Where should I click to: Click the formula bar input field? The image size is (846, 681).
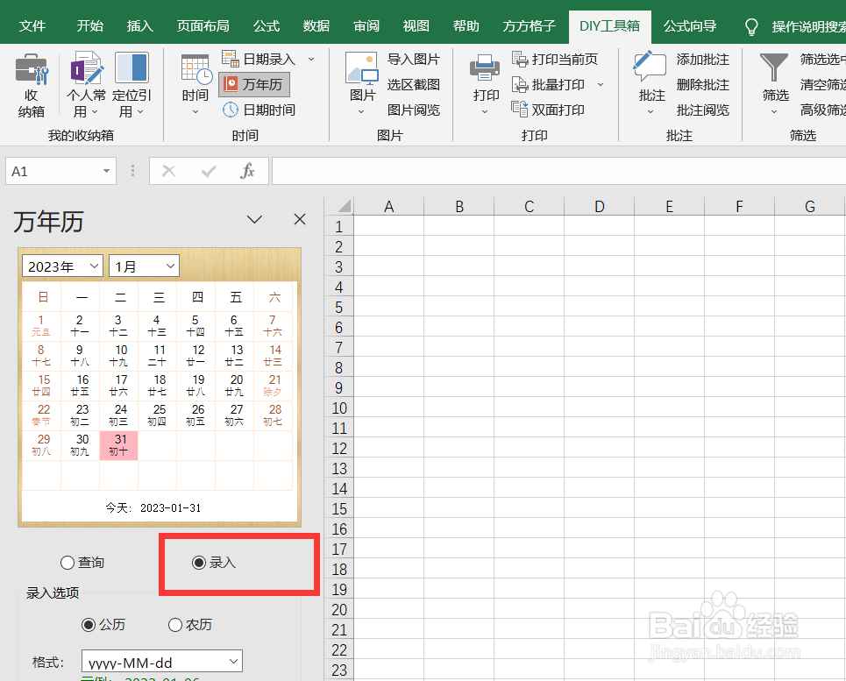click(x=558, y=172)
